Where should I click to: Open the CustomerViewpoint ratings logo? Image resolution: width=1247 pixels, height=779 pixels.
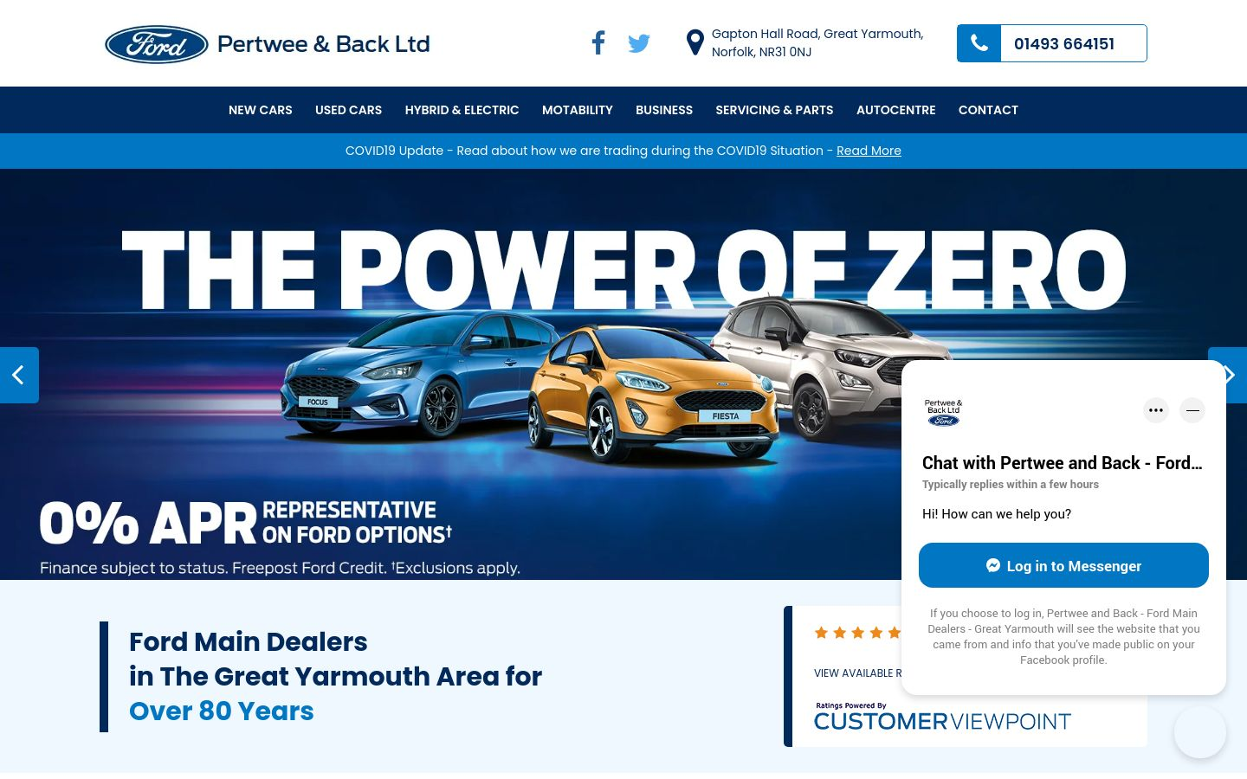click(x=942, y=717)
